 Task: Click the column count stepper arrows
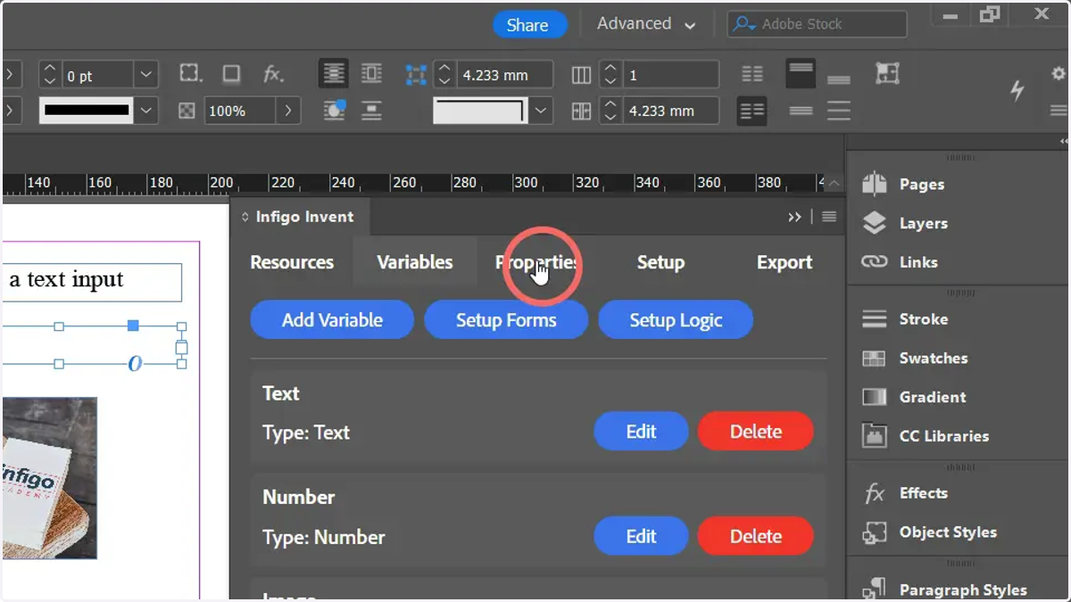coord(610,75)
